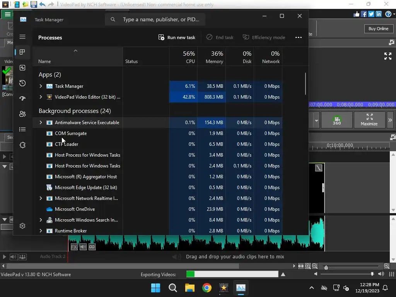This screenshot has height=297, width=396.
Task: Open the Services puzzle icon in sidebar
Action: click(22, 145)
